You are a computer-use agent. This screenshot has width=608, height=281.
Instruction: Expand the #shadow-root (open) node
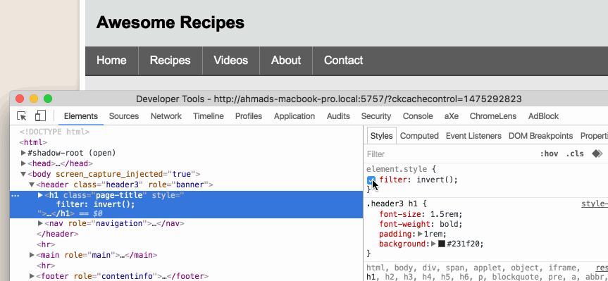pos(24,153)
